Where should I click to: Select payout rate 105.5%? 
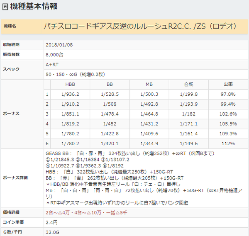[228, 124]
